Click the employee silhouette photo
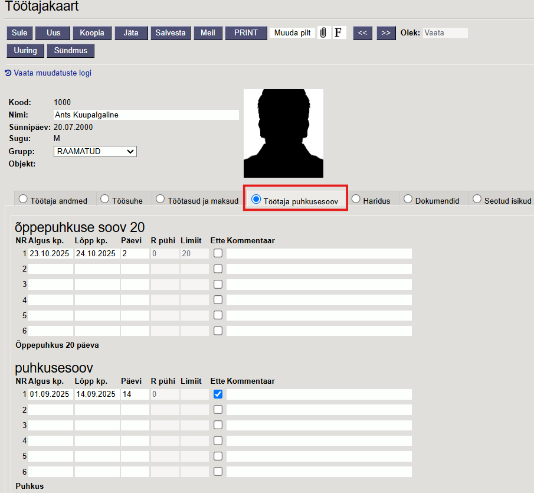This screenshot has height=493, width=534. pos(283,133)
